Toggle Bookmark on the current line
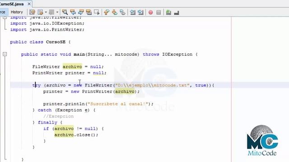This screenshot has width=289, height=162. pos(122,12)
